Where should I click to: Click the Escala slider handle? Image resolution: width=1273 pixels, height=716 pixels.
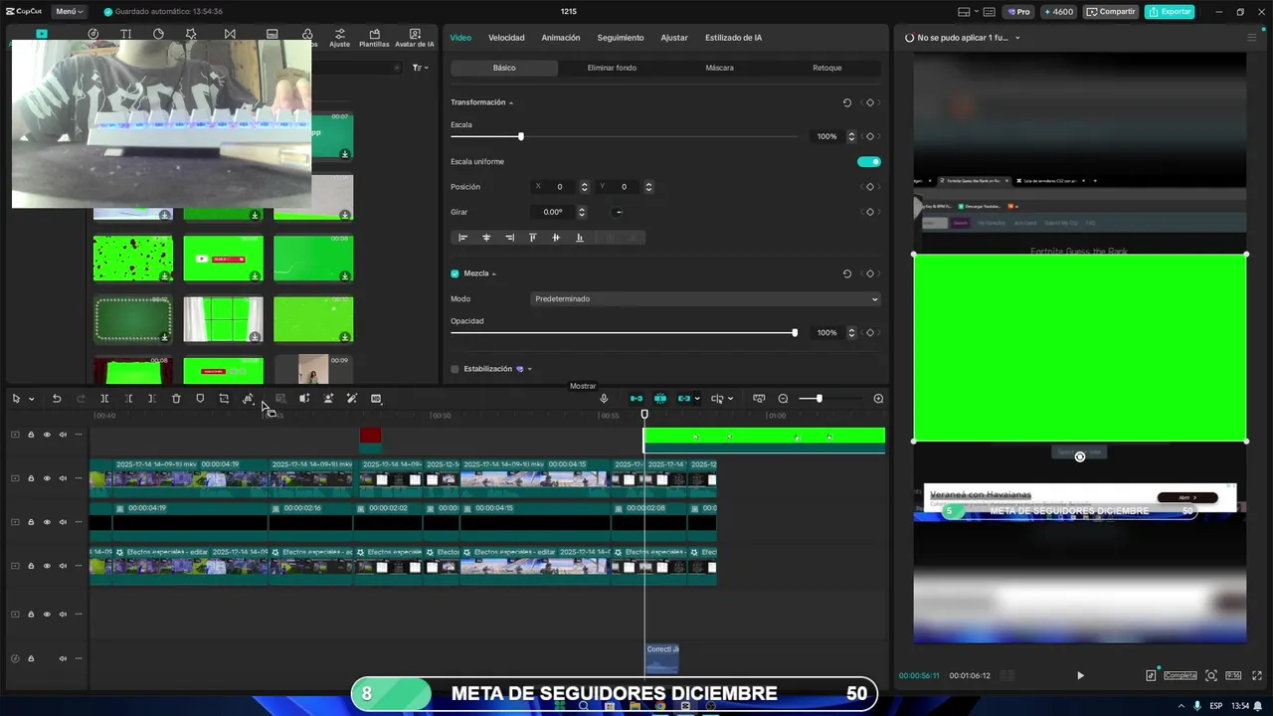520,136
